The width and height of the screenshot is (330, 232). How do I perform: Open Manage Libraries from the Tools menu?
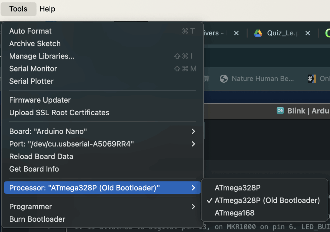pyautogui.click(x=102, y=56)
